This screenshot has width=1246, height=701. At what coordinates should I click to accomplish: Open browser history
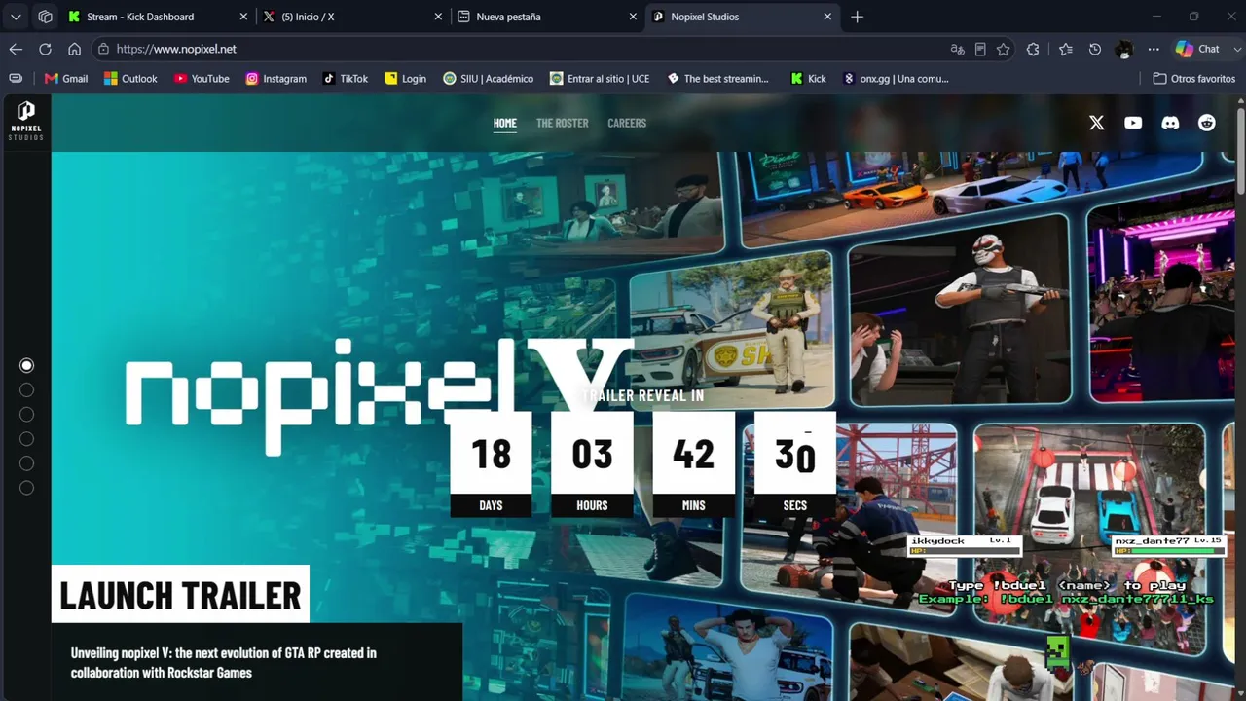point(1095,49)
